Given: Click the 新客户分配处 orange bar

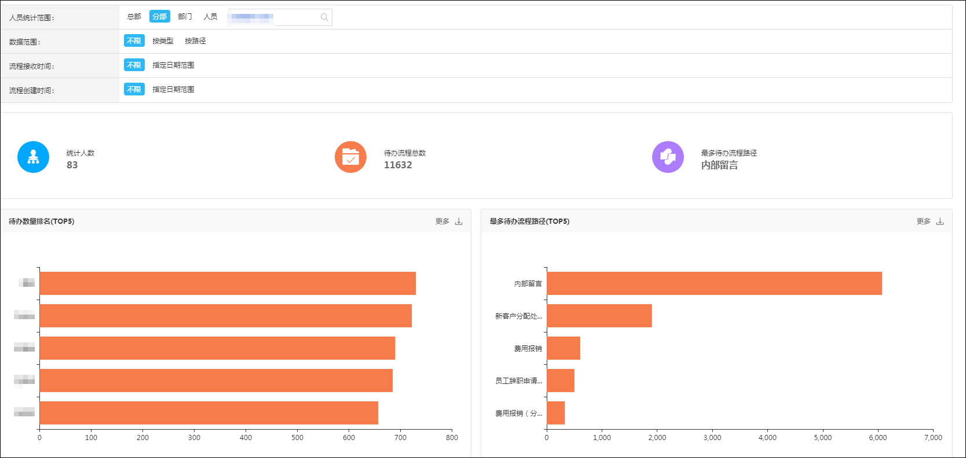Looking at the screenshot, I should [x=599, y=316].
